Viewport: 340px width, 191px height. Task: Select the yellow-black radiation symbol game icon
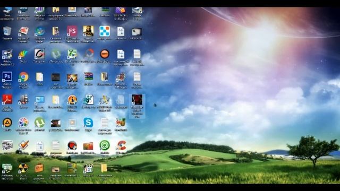(23, 168)
